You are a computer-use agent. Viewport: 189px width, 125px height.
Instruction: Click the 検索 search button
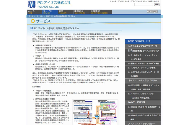click(157, 4)
